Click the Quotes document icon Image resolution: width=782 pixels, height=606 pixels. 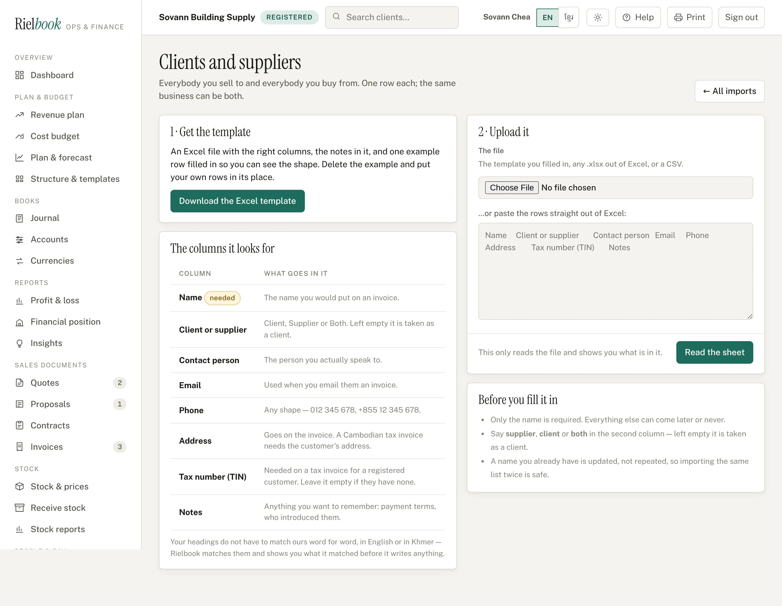coord(19,383)
